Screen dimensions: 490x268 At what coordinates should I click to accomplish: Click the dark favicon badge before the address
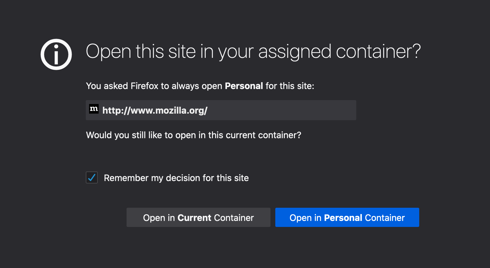[x=94, y=109]
